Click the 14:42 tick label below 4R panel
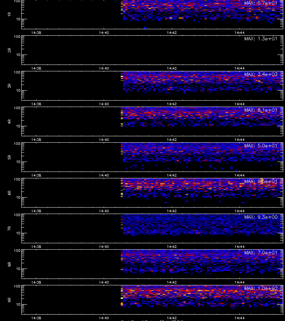Image resolution: width=285 pixels, height=321 pixels. click(x=172, y=139)
